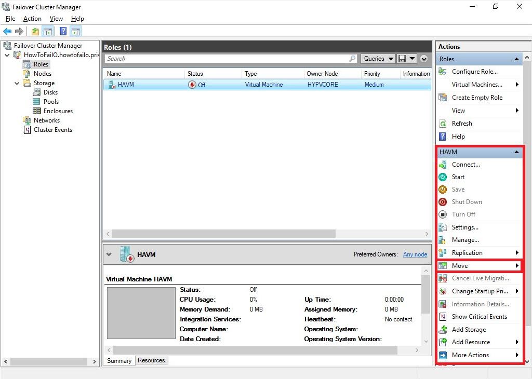
Task: Select Pools under Storage
Action: pyautogui.click(x=51, y=102)
